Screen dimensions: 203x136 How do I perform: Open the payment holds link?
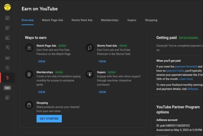coord(175,71)
